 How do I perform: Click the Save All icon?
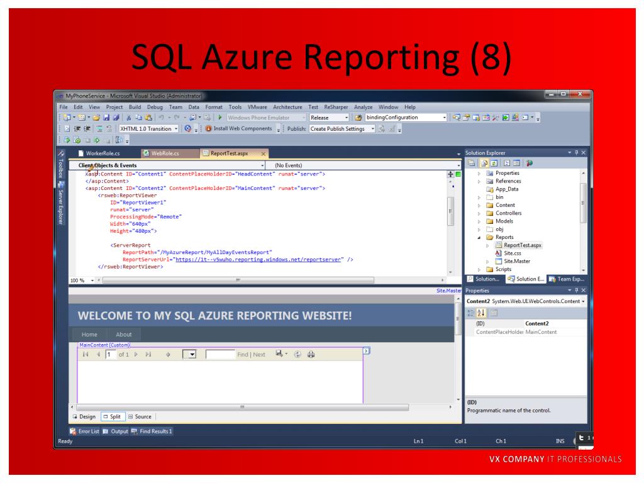click(116, 118)
